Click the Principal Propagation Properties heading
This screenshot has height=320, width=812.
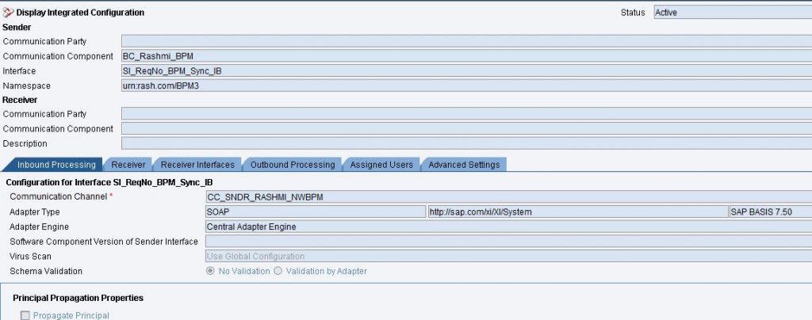[x=79, y=299]
